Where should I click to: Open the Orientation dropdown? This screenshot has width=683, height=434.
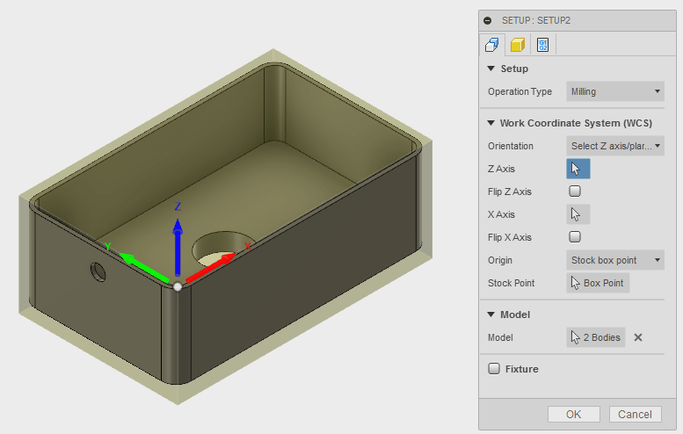(x=615, y=146)
